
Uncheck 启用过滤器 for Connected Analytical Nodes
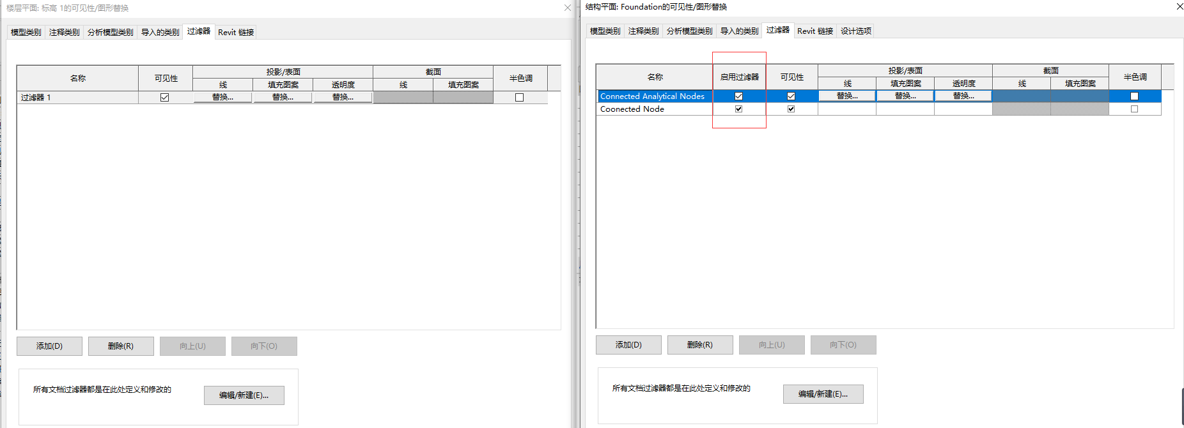click(x=738, y=96)
